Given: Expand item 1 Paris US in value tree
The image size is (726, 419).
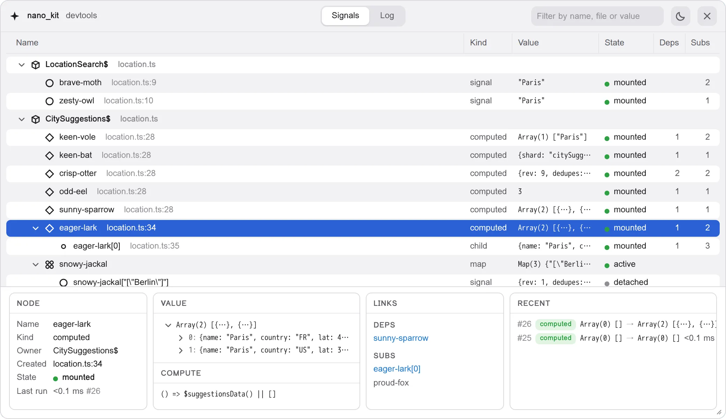Looking at the screenshot, I should tap(180, 350).
